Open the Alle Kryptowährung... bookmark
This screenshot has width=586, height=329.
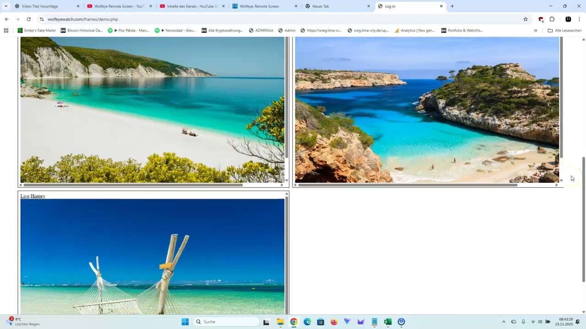click(222, 31)
